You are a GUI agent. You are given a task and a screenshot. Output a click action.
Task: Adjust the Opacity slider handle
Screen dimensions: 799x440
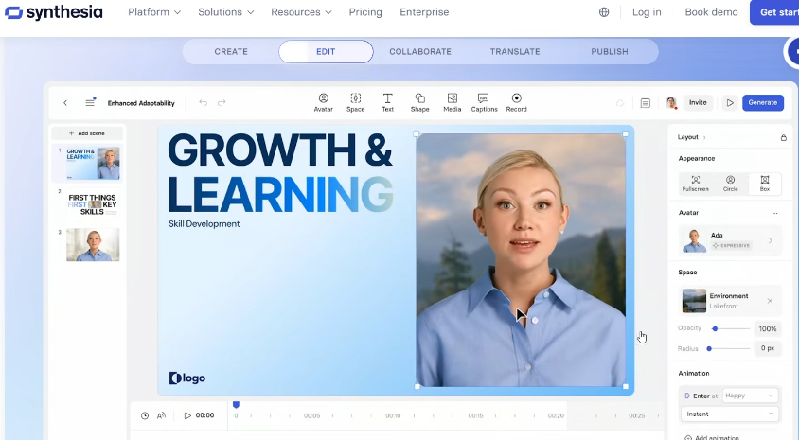715,328
